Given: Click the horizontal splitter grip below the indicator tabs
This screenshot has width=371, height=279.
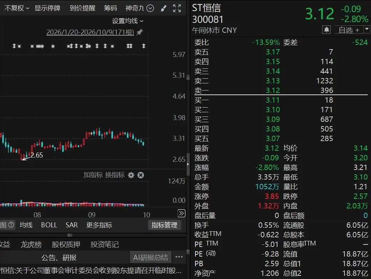Looking at the screenshot, I should tap(70, 235).
